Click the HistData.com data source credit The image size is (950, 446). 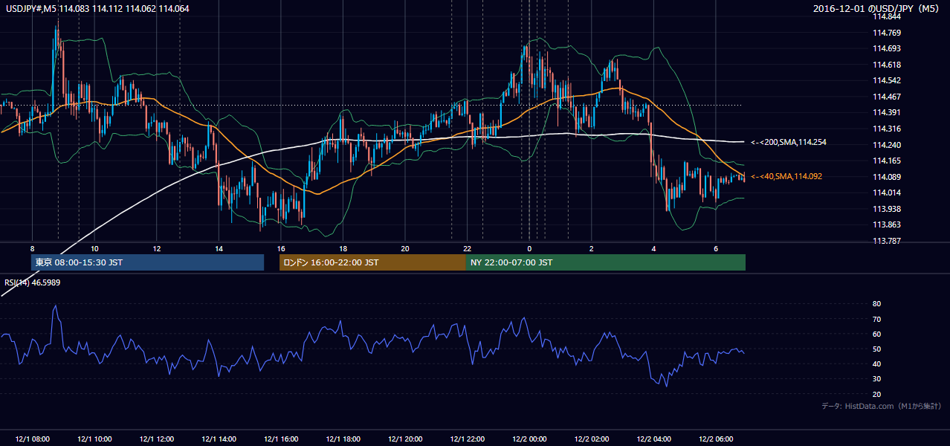(x=882, y=406)
